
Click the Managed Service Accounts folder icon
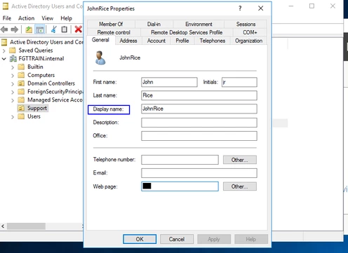click(21, 100)
